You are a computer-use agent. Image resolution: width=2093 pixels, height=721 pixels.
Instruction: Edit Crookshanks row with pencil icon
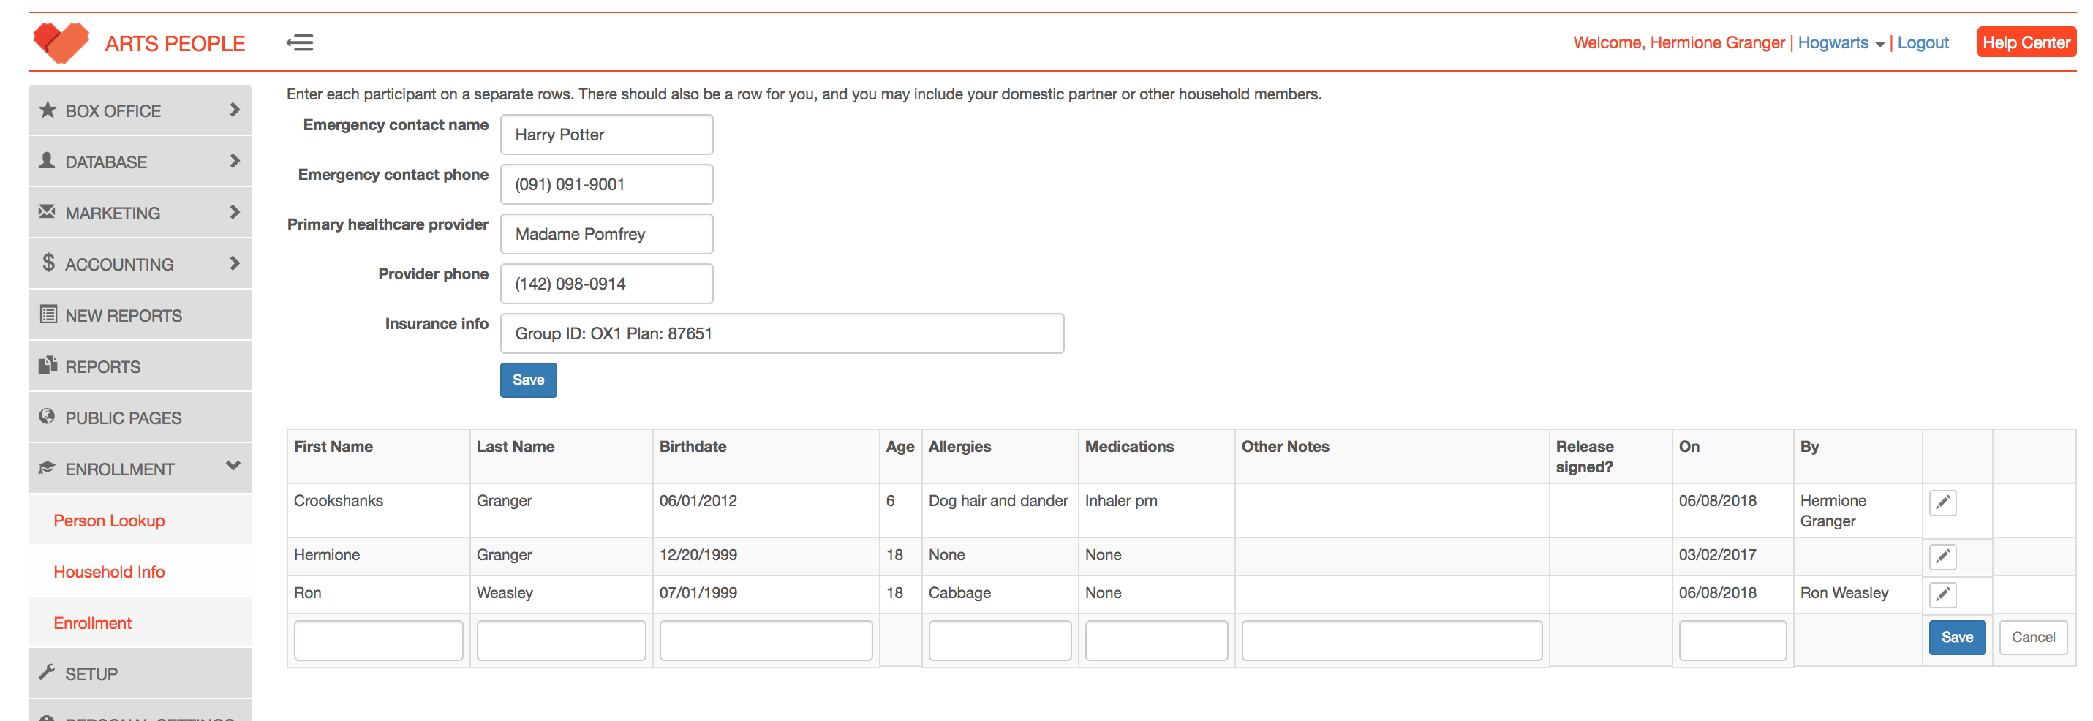pyautogui.click(x=1942, y=503)
